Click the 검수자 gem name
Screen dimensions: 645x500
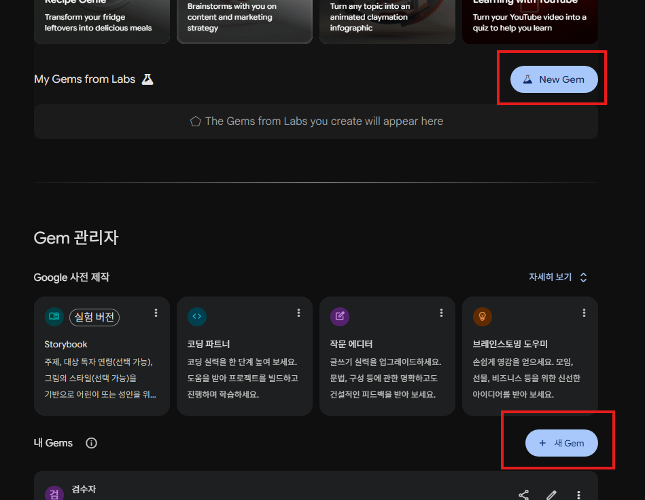84,489
